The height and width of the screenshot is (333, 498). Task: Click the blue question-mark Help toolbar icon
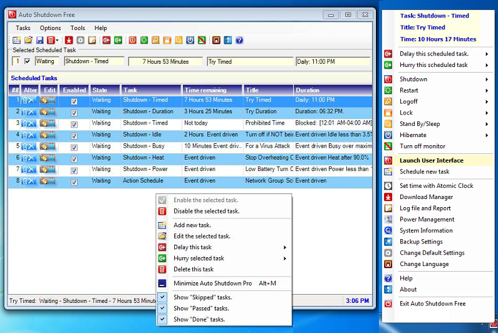coord(239,40)
